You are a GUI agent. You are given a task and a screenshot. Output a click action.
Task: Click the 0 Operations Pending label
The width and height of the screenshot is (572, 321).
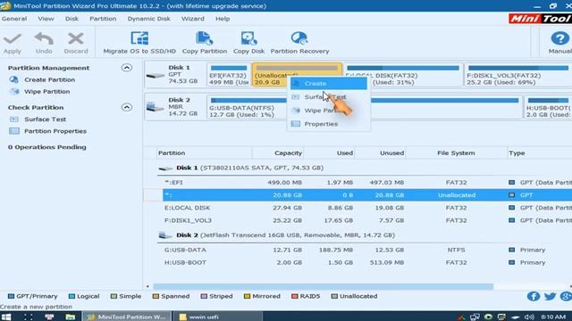click(47, 147)
